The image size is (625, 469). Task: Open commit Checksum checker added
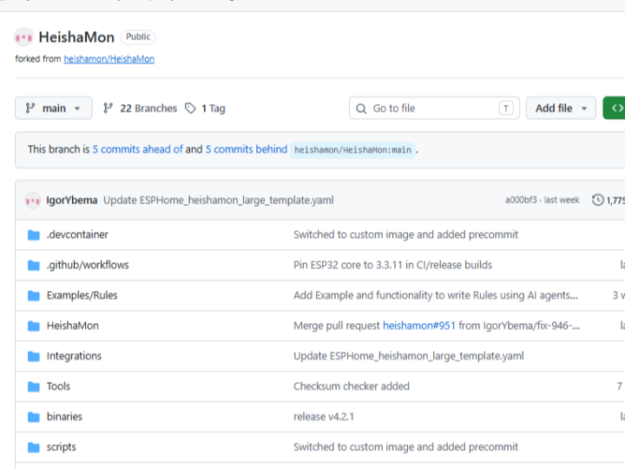coord(352,386)
